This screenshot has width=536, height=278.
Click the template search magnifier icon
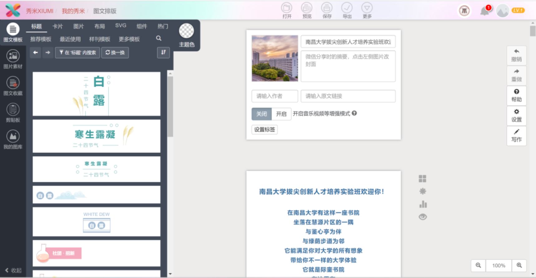(x=159, y=38)
